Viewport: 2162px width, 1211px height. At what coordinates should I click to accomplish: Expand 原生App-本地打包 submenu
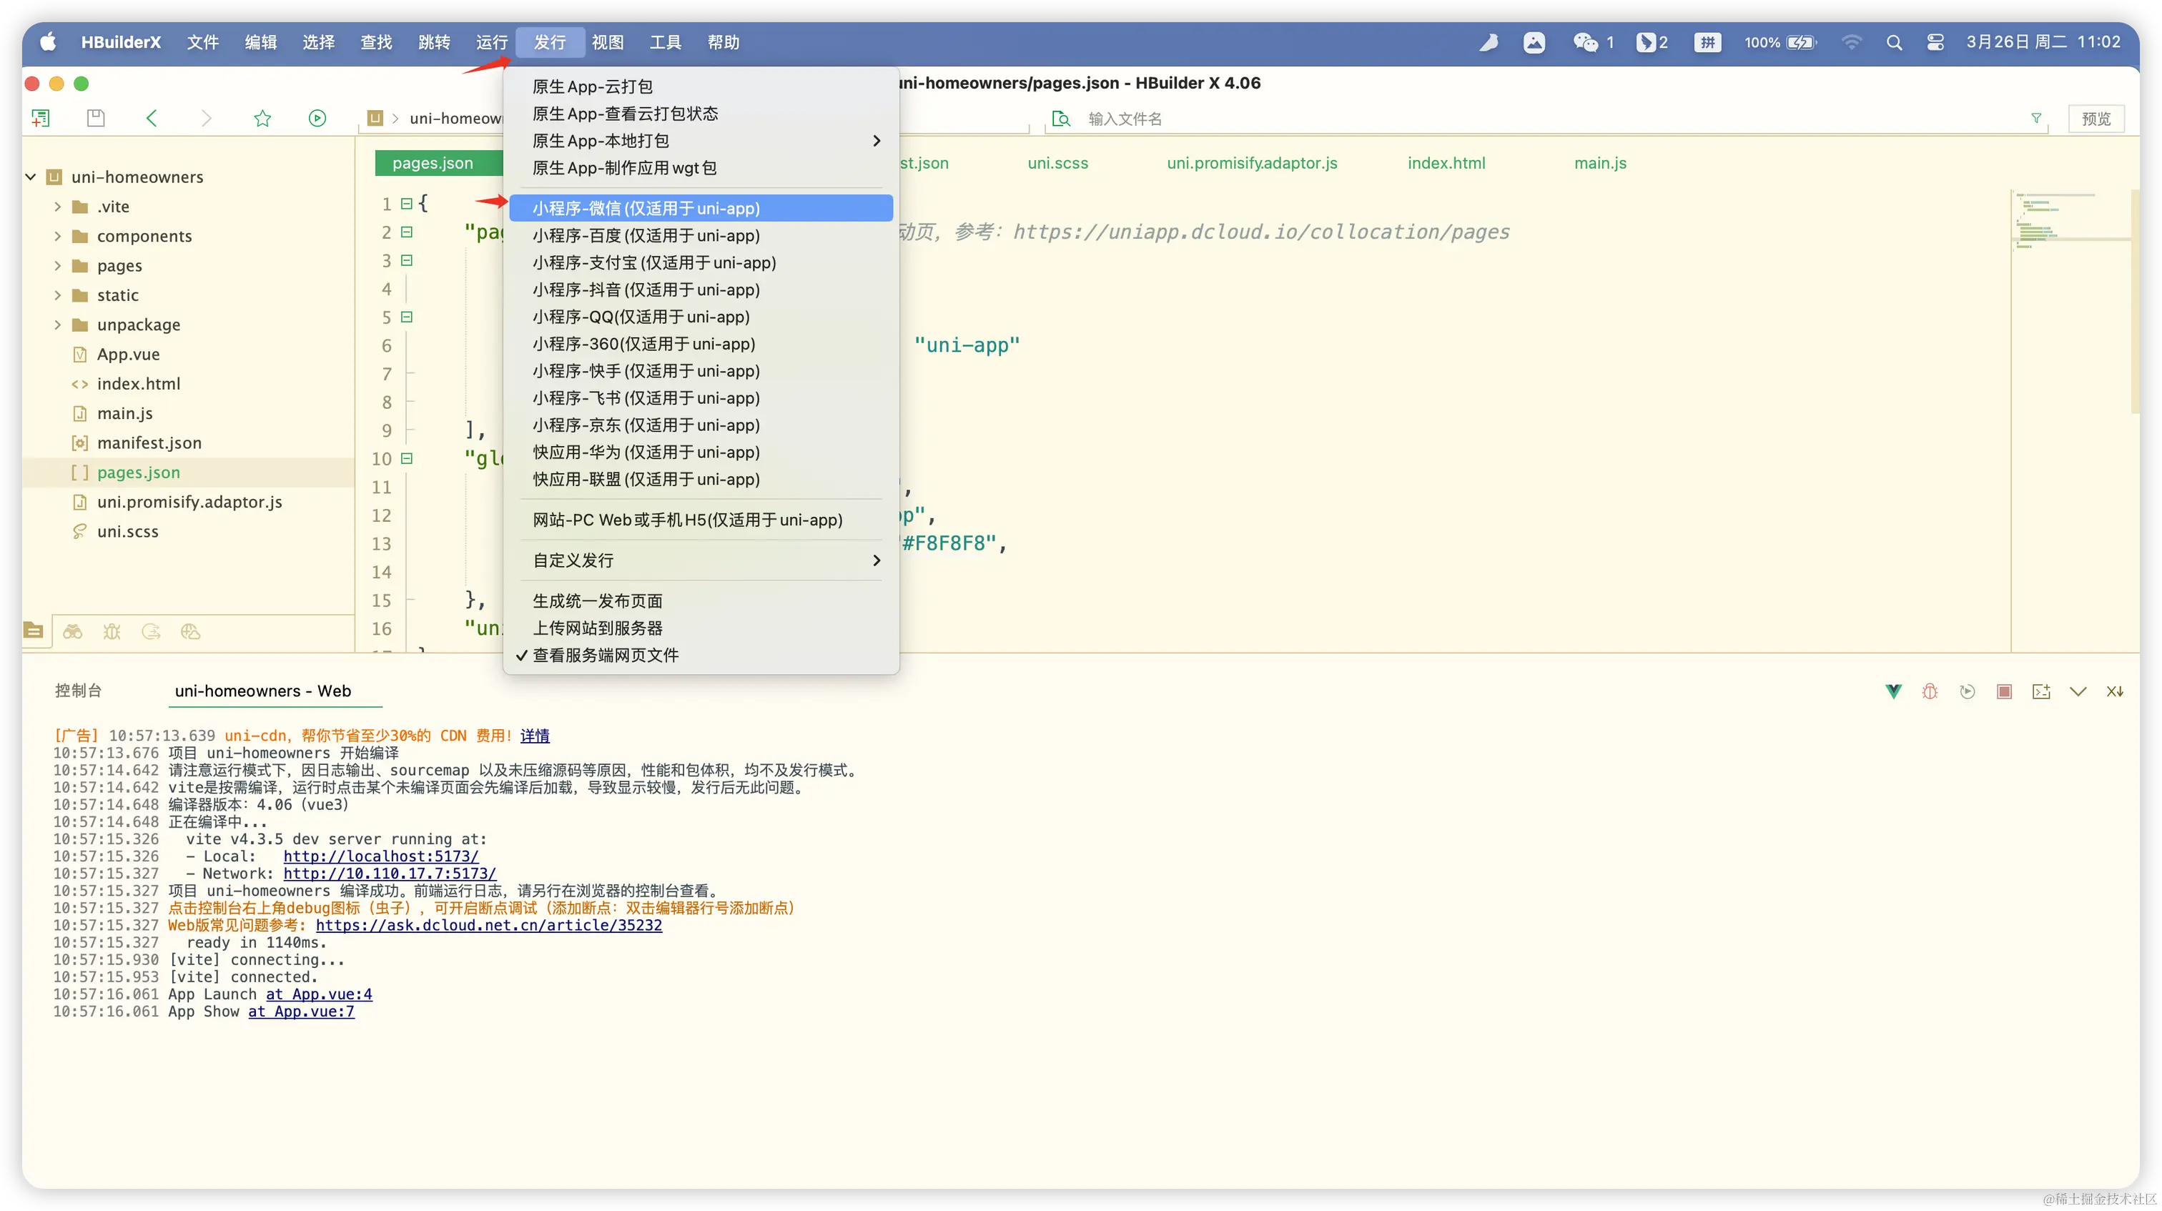coord(704,141)
